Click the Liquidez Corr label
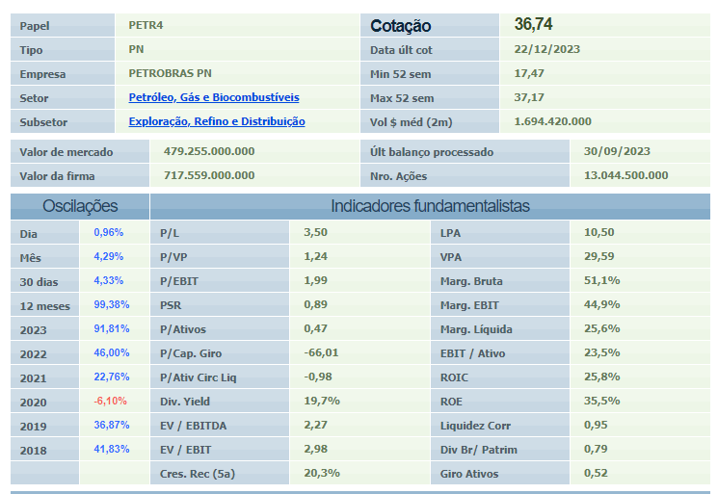Viewport: 718px width, 494px height. (x=475, y=426)
